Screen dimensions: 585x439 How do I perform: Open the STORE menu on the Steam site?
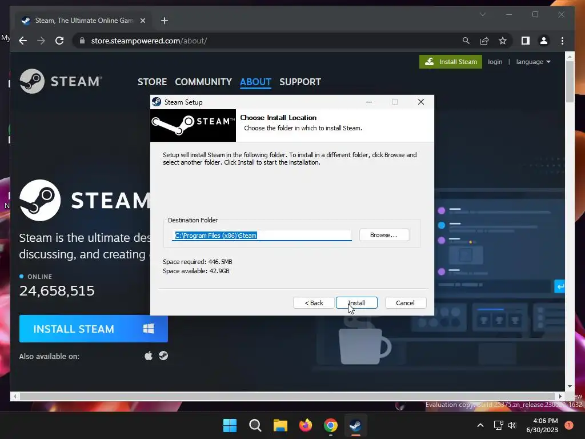point(152,82)
